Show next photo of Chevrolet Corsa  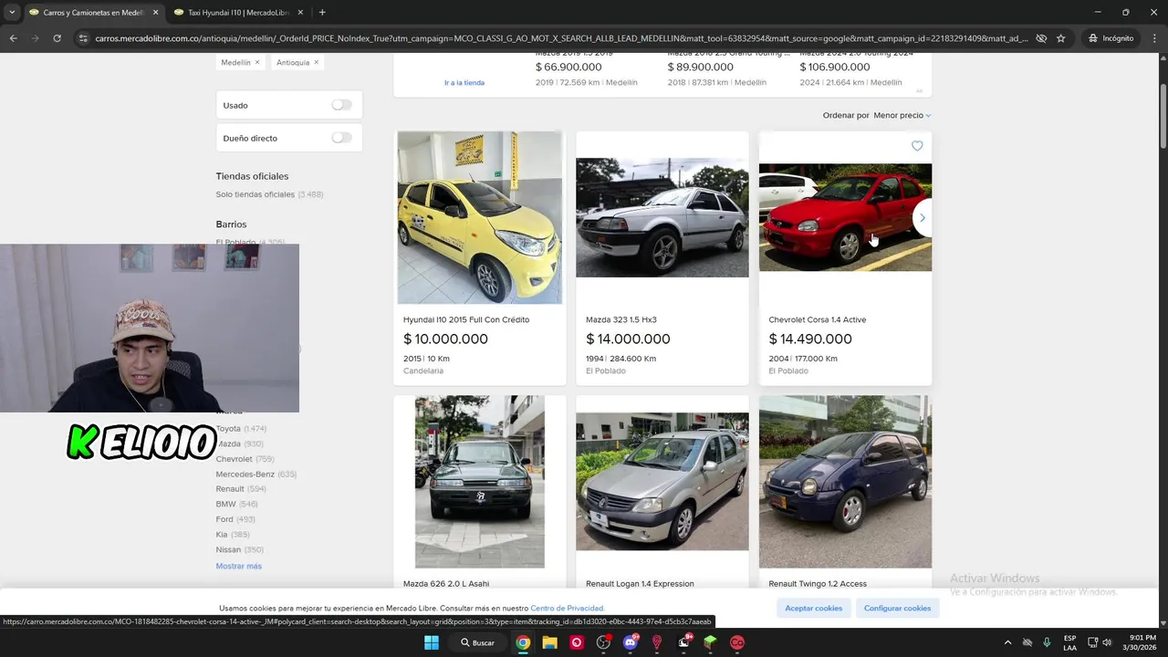coord(922,218)
